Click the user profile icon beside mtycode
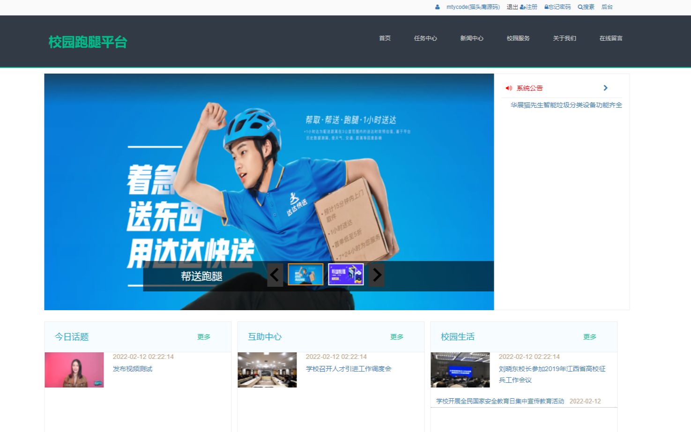 pos(437,7)
